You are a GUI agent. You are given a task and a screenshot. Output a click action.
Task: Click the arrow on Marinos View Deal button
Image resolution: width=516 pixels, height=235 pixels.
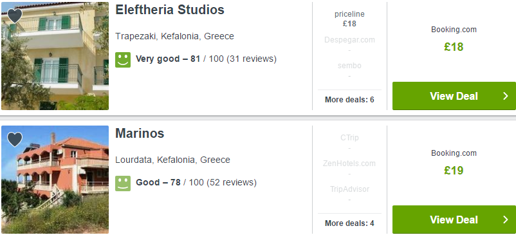506,220
